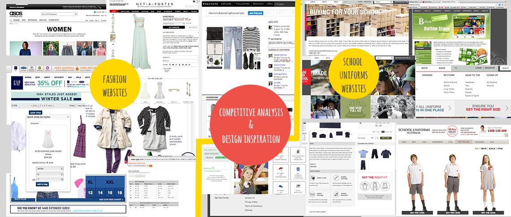The width and height of the screenshot is (511, 217).
Task: Click the ASOS Marketplace logo
Action: click(x=16, y=14)
